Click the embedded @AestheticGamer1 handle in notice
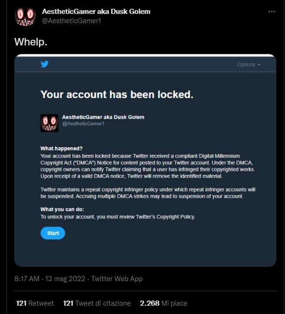Screen dimensions: 285x314 (83, 124)
